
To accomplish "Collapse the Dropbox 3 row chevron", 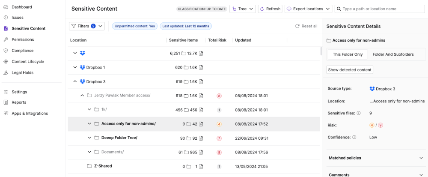I will pyautogui.click(x=75, y=81).
